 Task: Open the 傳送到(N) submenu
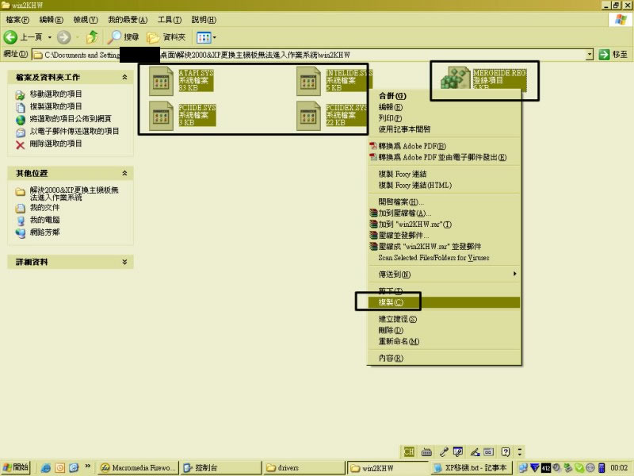point(444,274)
